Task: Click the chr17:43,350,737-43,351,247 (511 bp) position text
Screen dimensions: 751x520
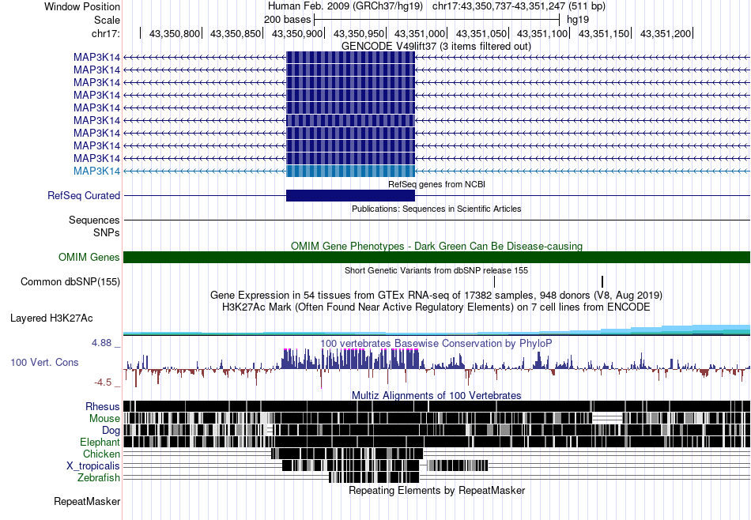Action: (519, 6)
